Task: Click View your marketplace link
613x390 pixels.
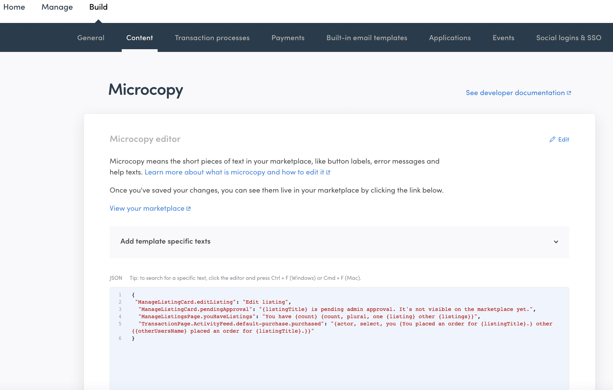Action: point(147,209)
